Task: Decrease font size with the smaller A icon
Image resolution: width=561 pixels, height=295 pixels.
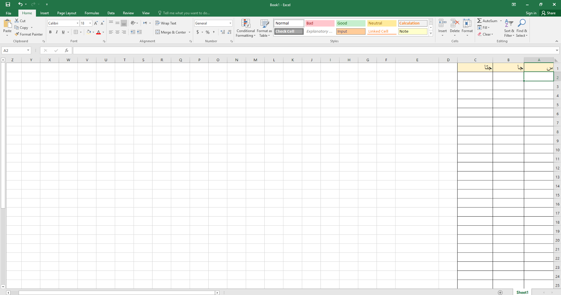Action: pyautogui.click(x=102, y=23)
